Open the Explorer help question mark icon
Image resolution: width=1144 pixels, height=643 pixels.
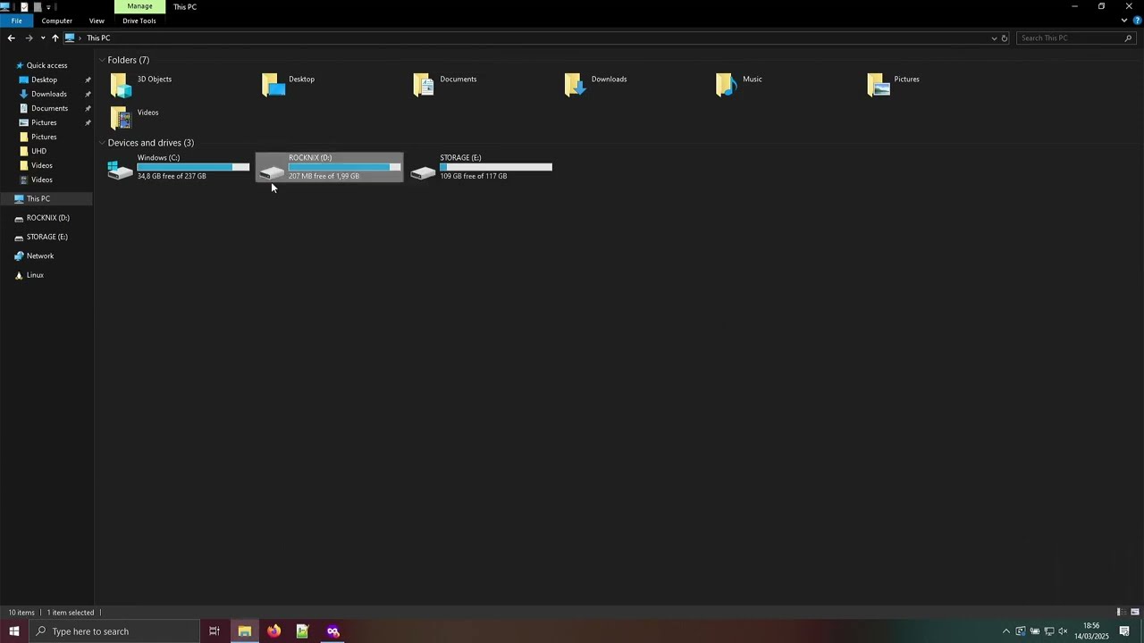[x=1136, y=21]
